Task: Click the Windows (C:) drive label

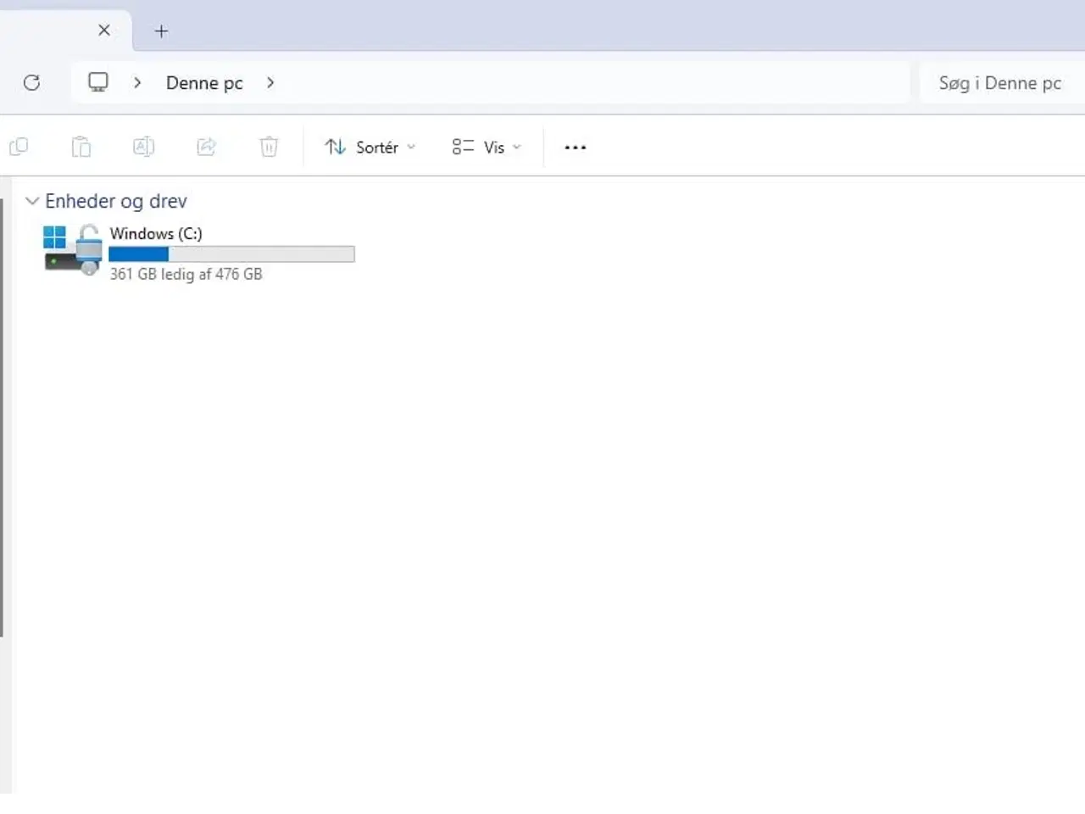Action: tap(156, 233)
